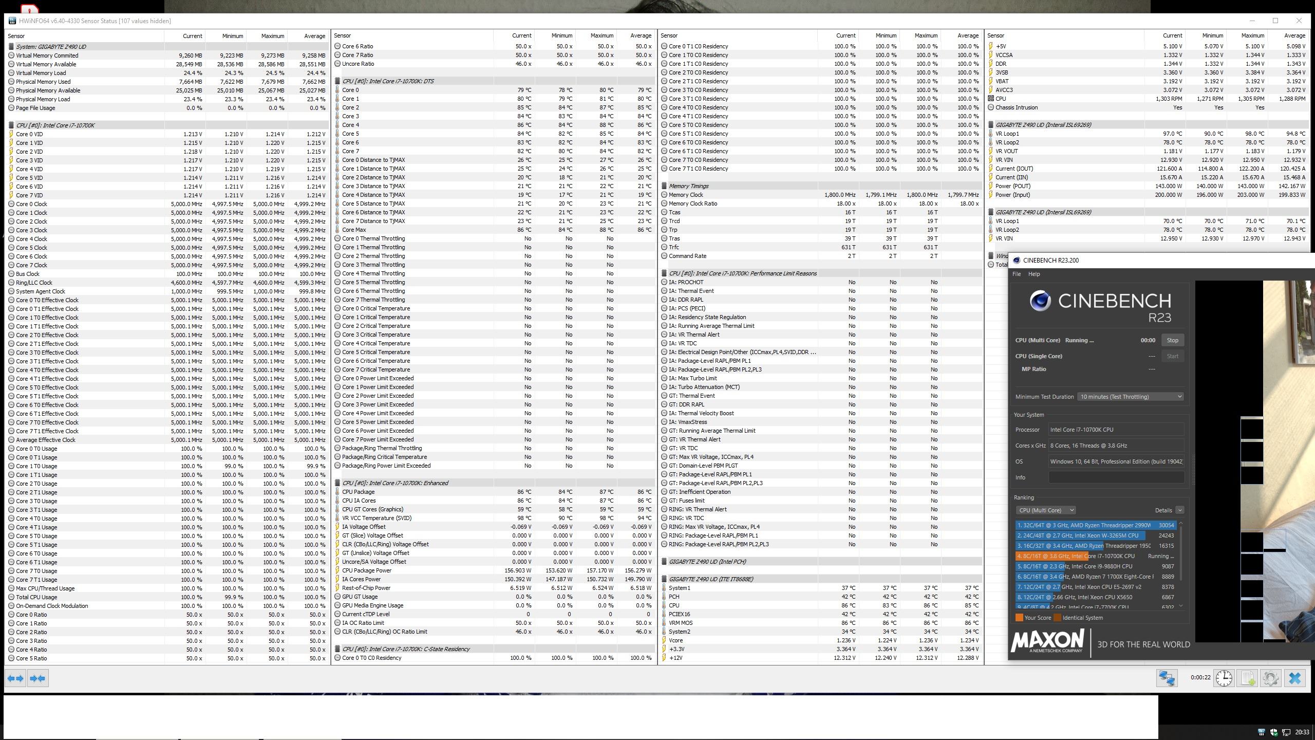The width and height of the screenshot is (1315, 740).
Task: Select the VR VCC Temperature (SVID) row
Action: point(494,518)
